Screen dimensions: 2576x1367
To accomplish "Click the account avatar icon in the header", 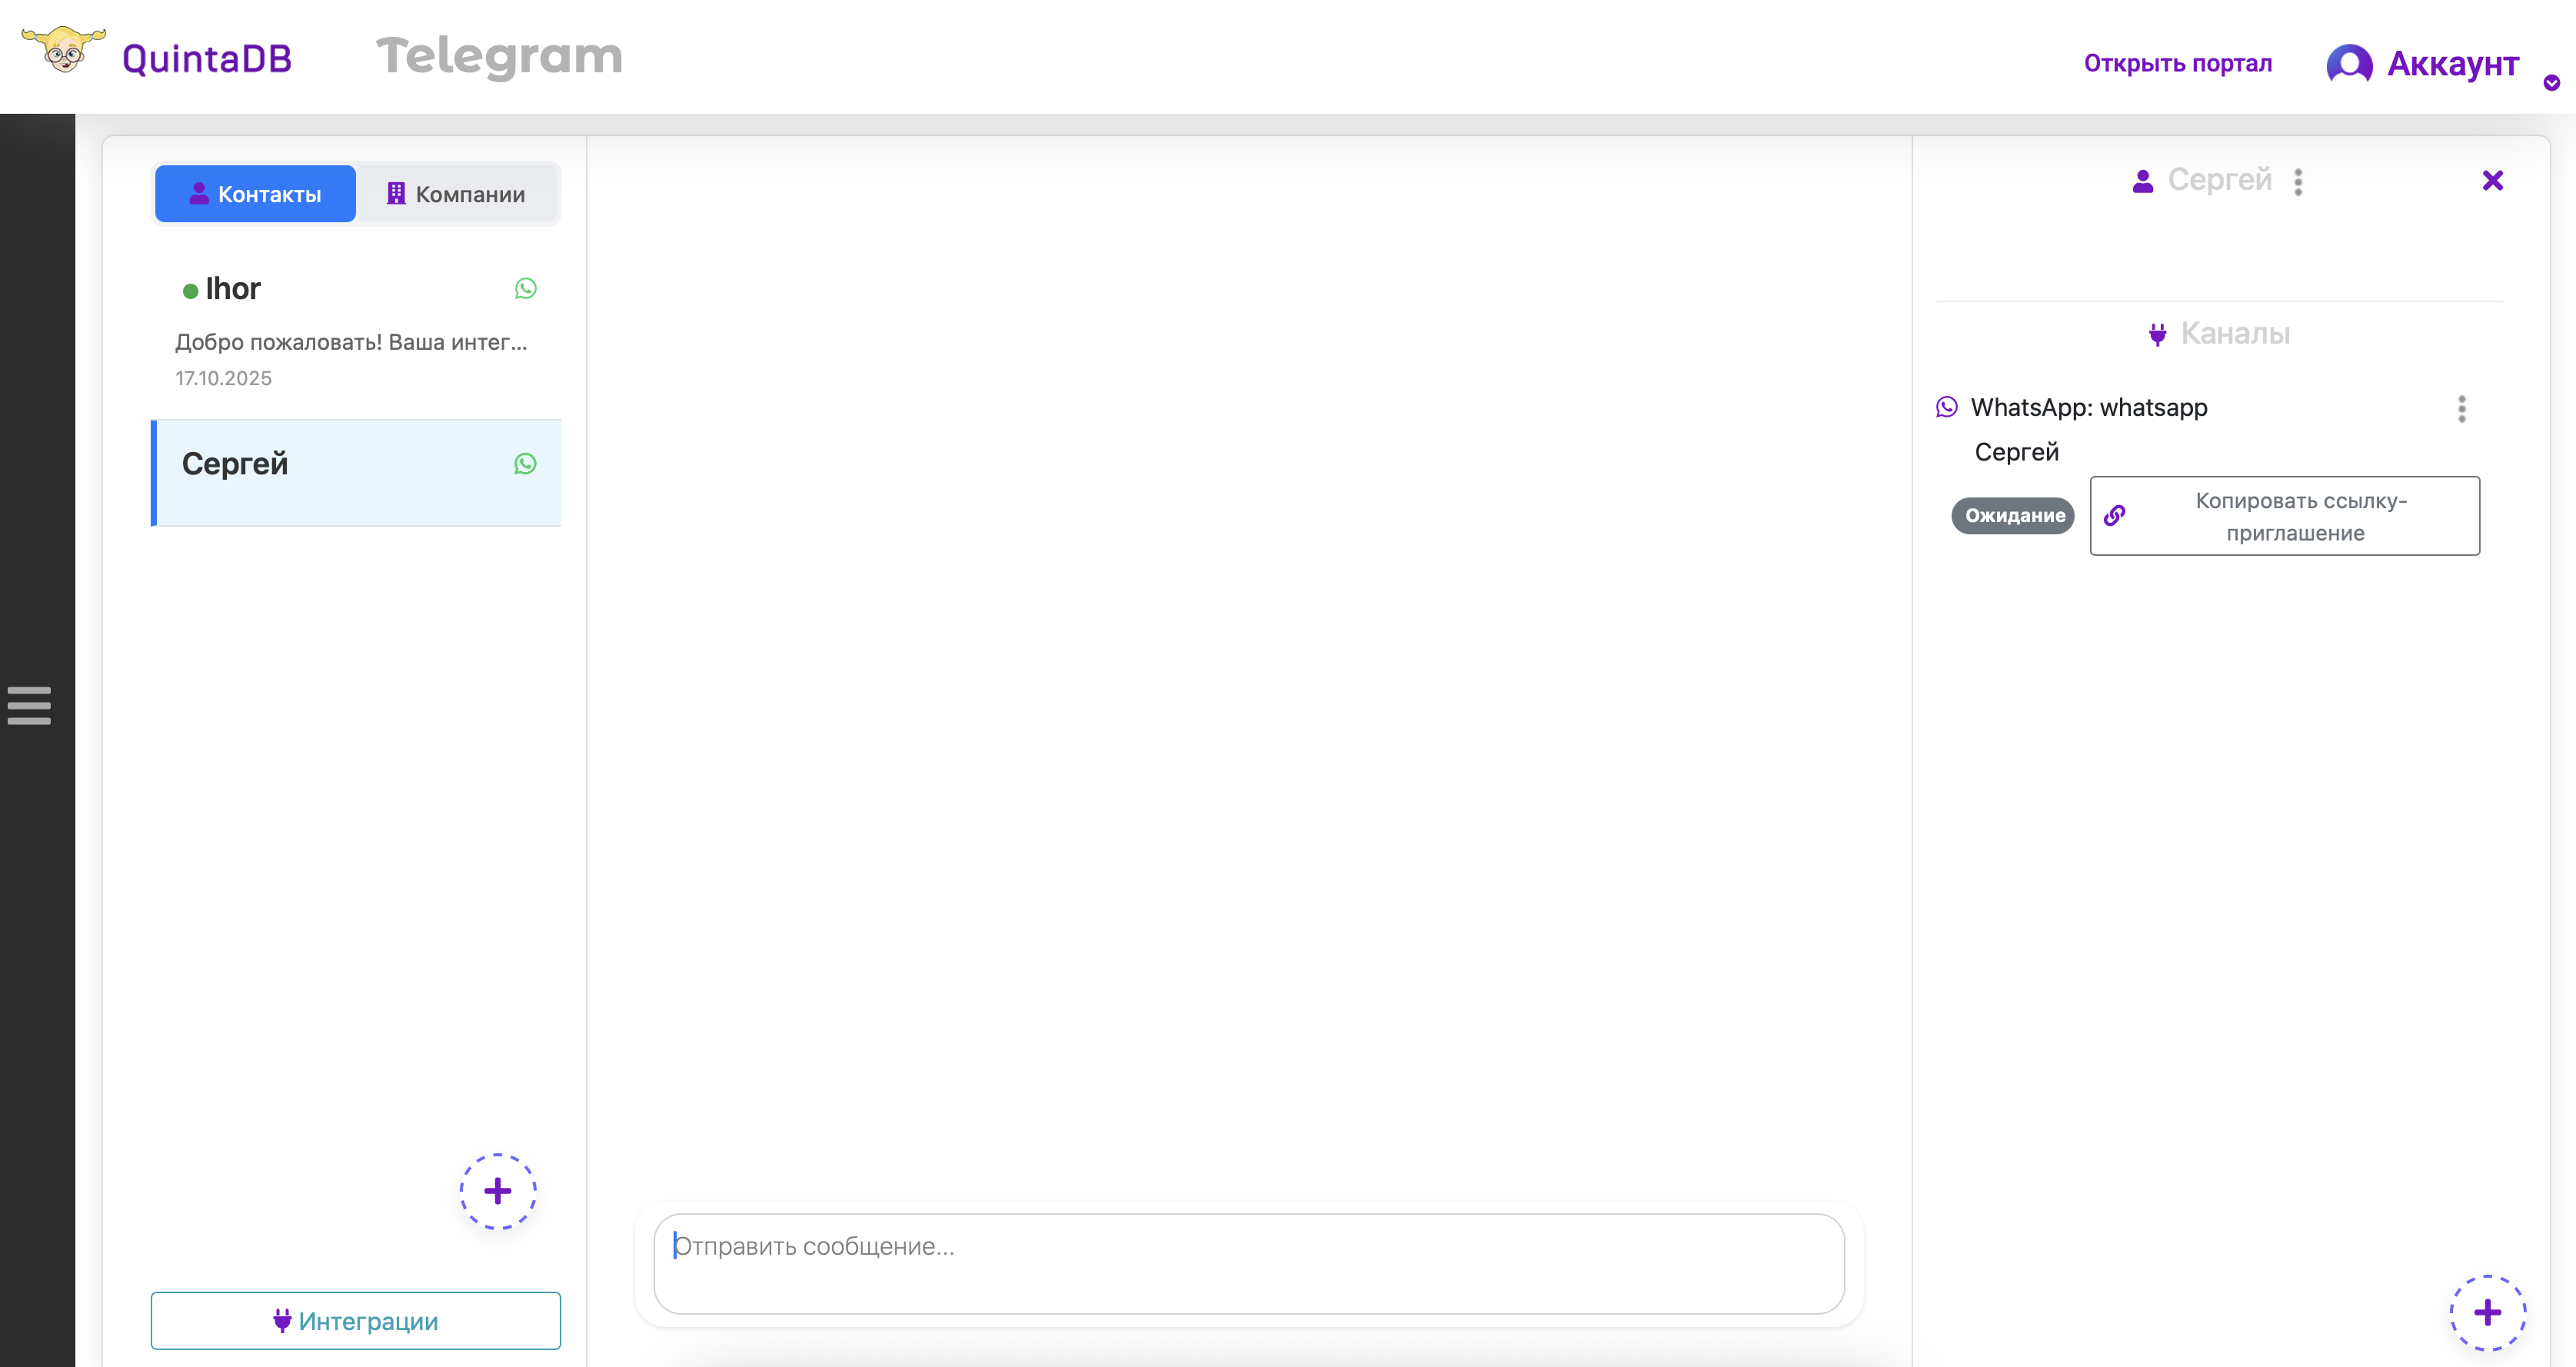I will point(2349,63).
